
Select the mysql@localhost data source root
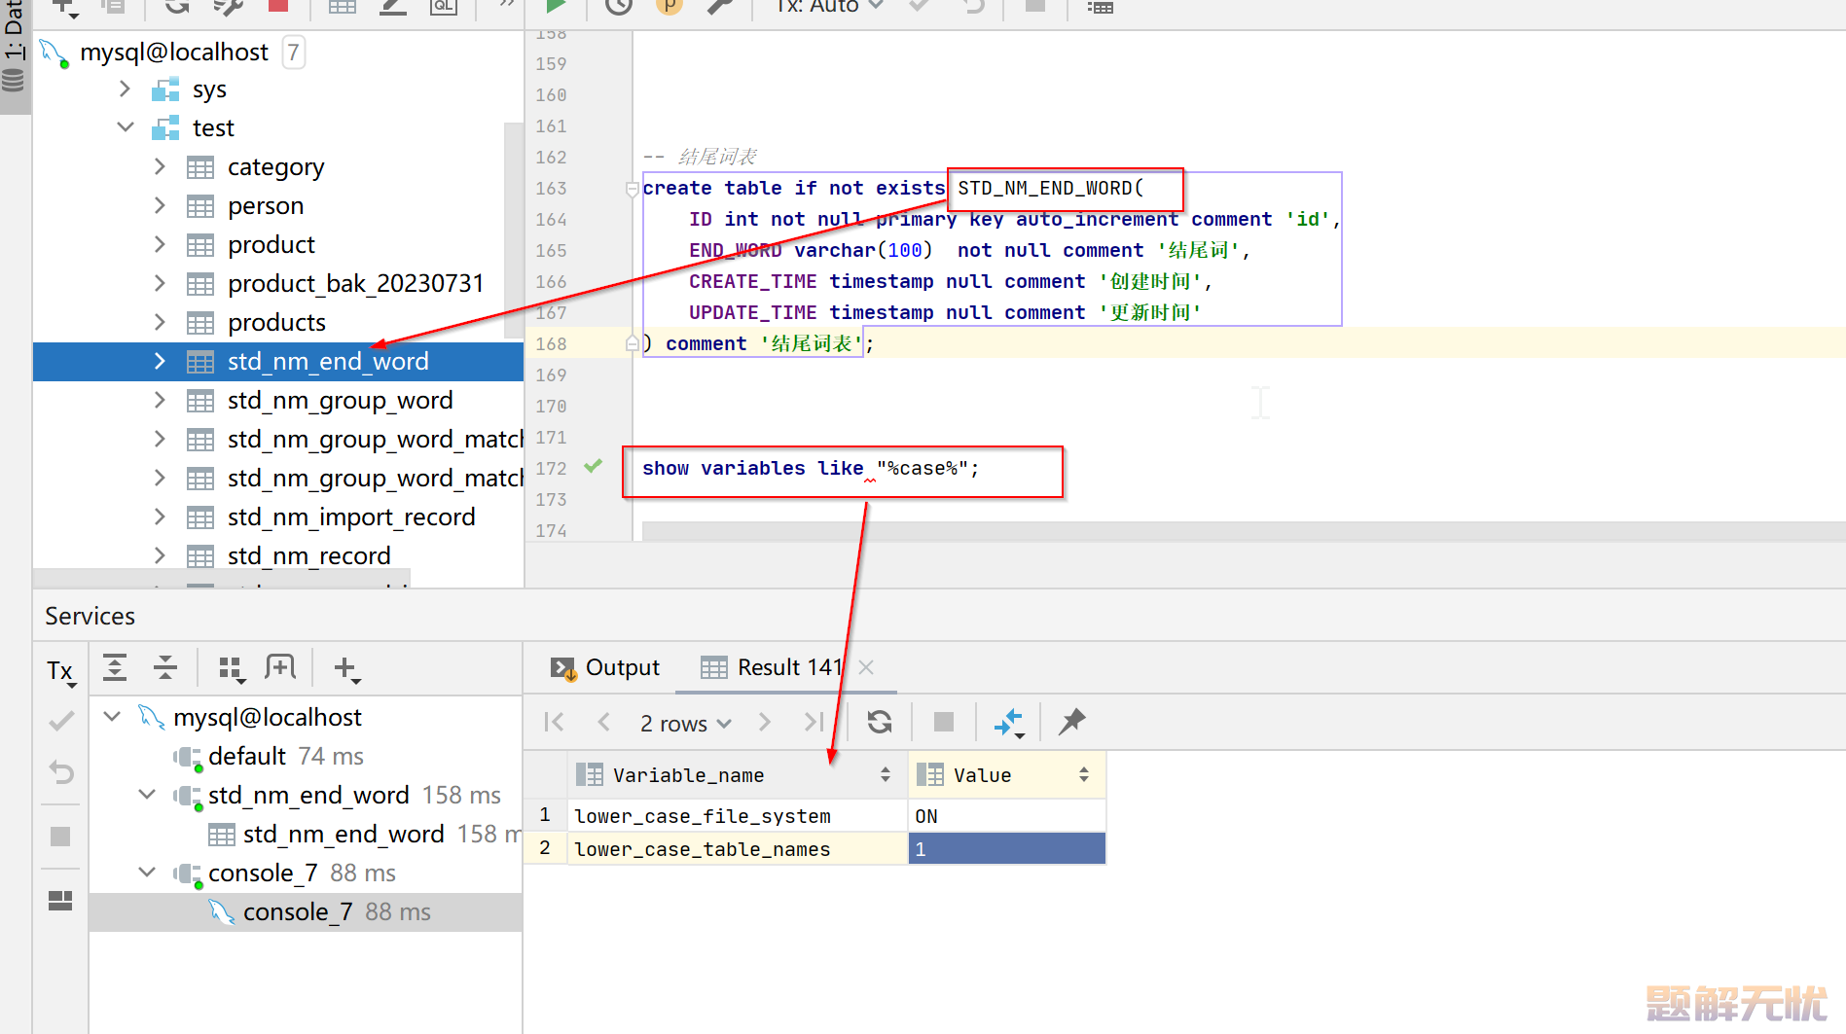[174, 52]
